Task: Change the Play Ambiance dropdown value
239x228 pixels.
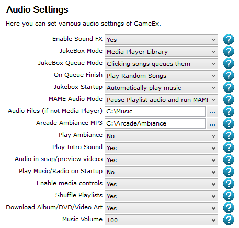Action: (161, 136)
